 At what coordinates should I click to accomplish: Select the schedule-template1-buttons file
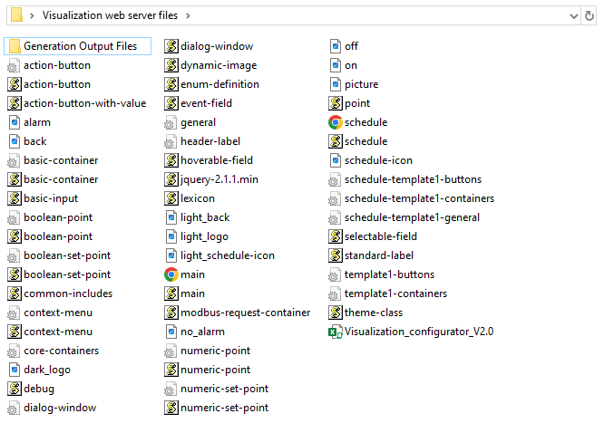click(x=412, y=179)
